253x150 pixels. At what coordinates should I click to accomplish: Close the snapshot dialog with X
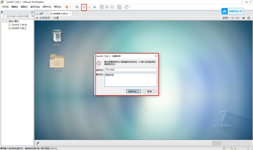click(x=156, y=56)
